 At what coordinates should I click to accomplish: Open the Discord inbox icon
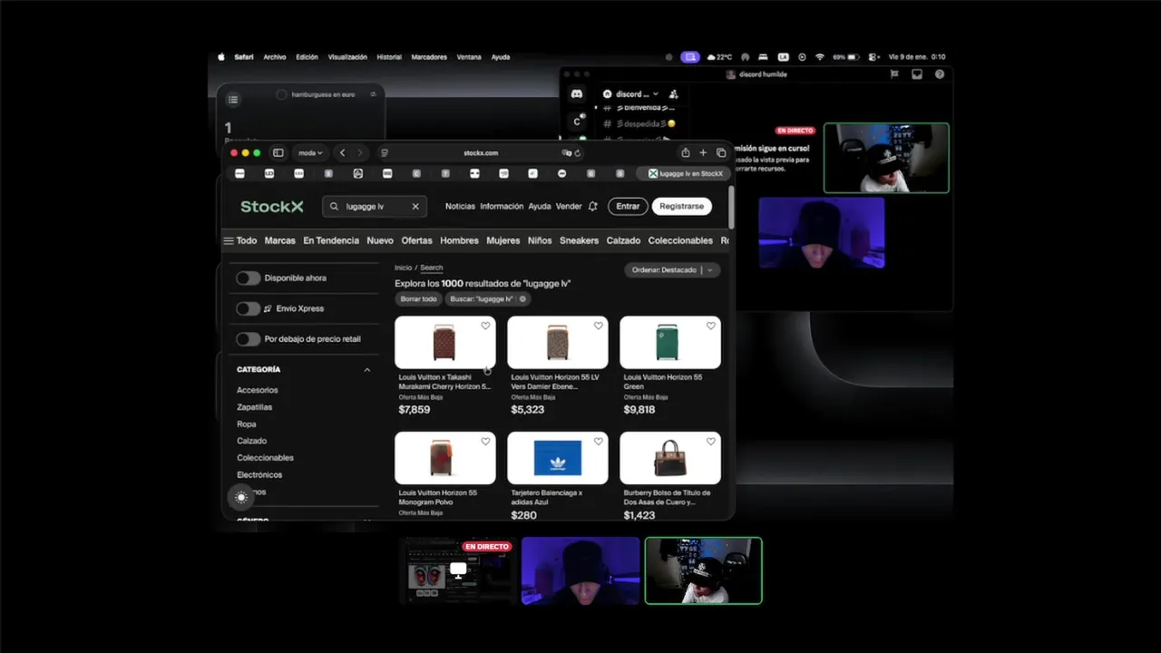917,74
